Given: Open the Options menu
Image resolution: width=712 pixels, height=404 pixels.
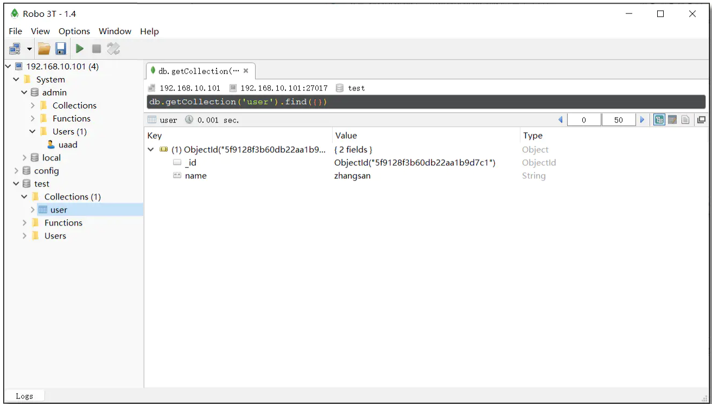Looking at the screenshot, I should 74,31.
